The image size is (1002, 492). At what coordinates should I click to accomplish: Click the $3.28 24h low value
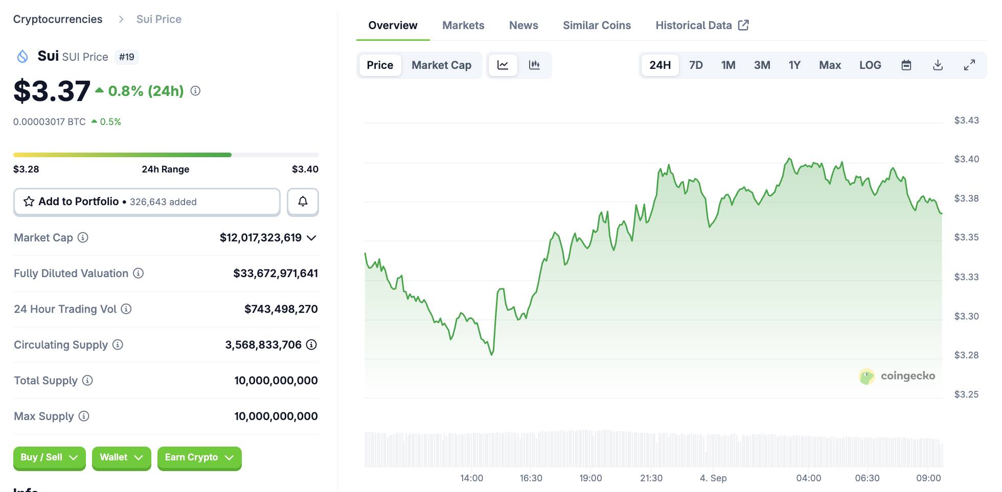26,169
